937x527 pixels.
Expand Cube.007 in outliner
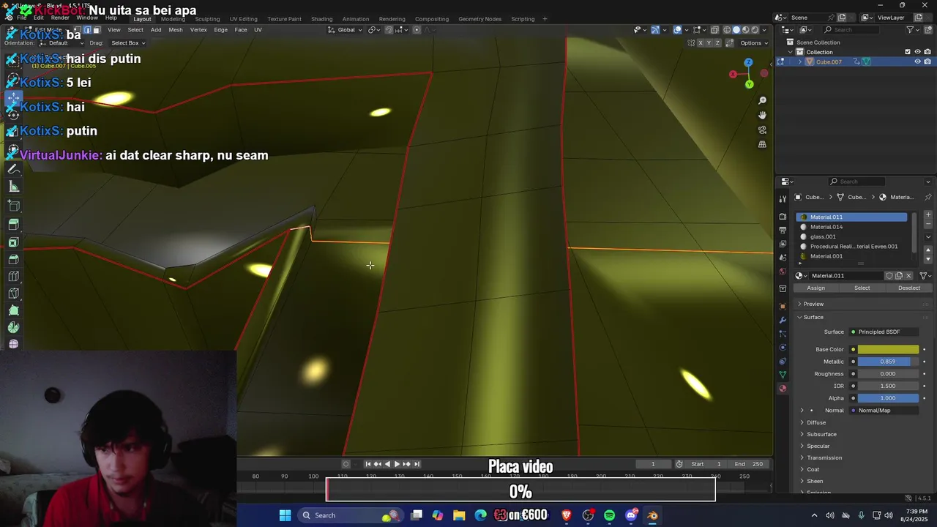click(799, 62)
